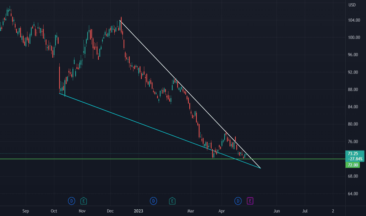Open the purple upcoming earnings marker E
The height and width of the screenshot is (216, 366).
pos(250,201)
